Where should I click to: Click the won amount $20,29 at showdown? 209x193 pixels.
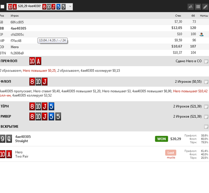tap(176, 139)
